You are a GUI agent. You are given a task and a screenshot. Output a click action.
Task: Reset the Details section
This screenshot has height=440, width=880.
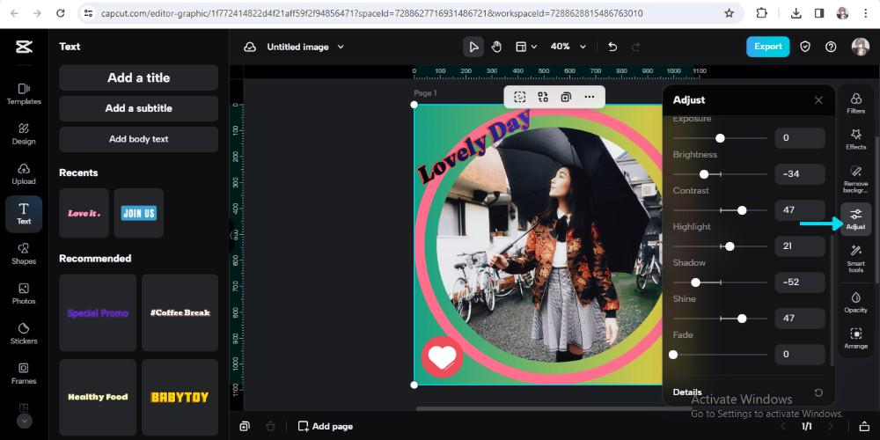(818, 392)
